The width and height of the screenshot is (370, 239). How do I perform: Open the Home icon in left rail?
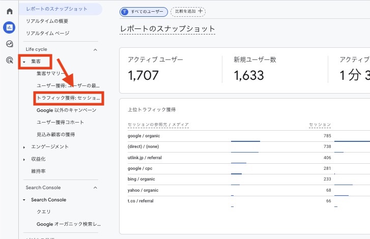coord(10,11)
